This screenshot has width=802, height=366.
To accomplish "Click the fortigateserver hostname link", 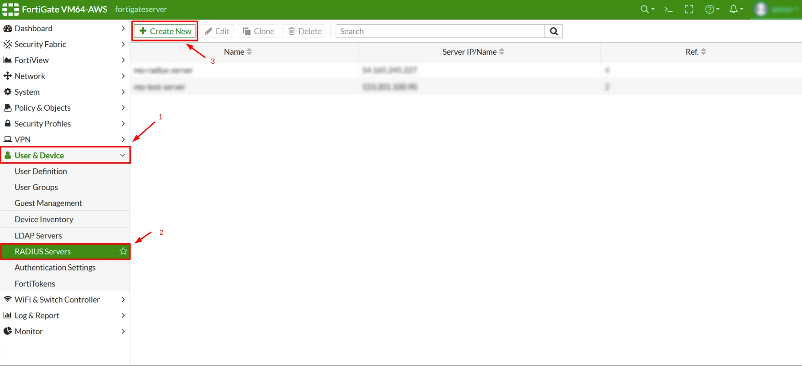I will [141, 9].
